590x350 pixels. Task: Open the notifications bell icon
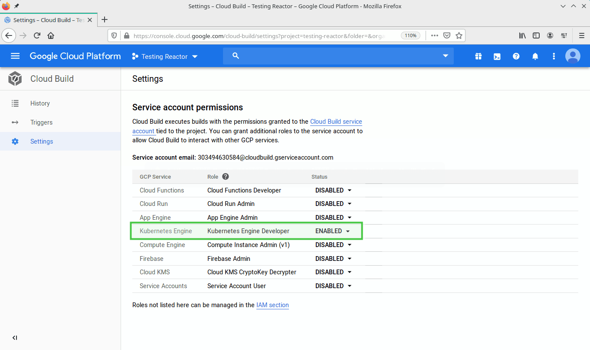tap(535, 56)
